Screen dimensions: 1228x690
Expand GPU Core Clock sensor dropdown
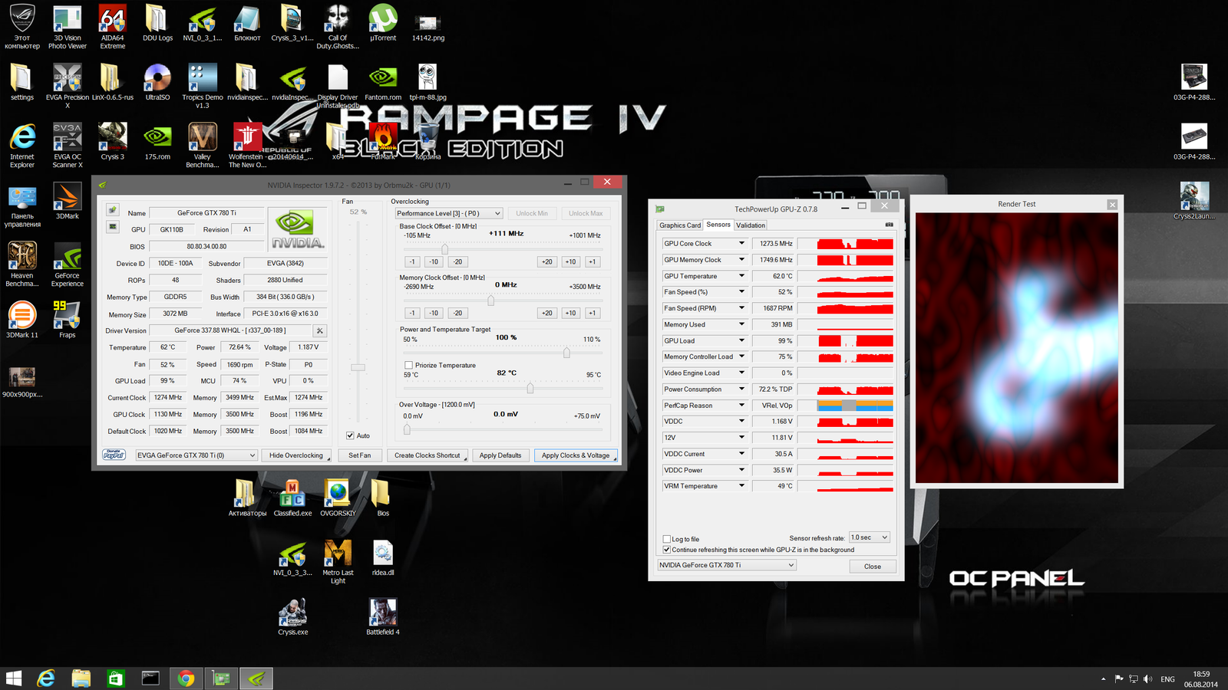tap(741, 243)
